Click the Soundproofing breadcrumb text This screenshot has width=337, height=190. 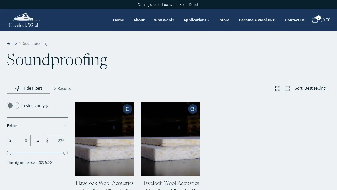click(35, 44)
